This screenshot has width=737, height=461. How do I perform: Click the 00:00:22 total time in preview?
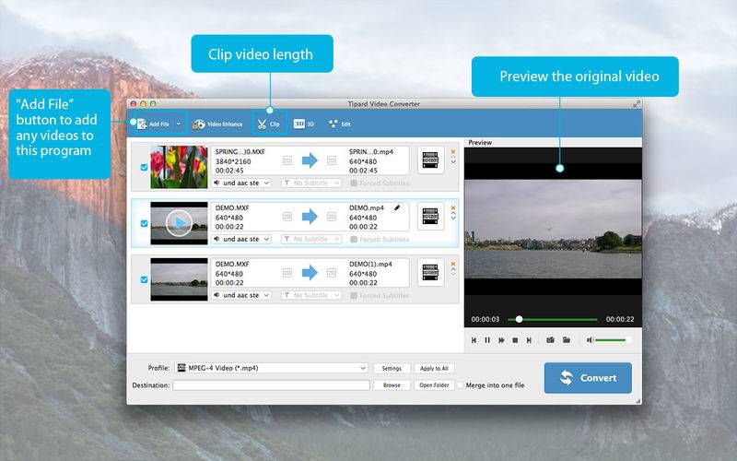click(x=620, y=319)
